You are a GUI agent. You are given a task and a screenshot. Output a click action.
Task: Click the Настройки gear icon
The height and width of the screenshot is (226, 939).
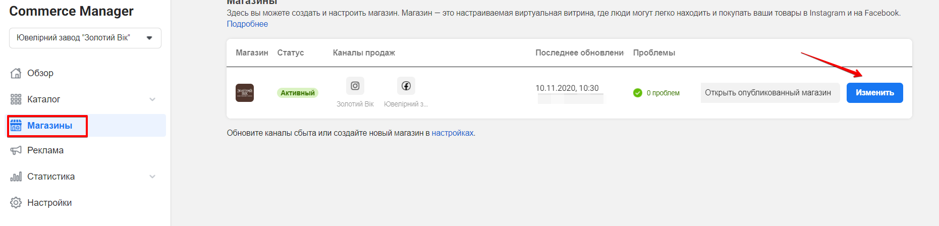click(x=16, y=203)
